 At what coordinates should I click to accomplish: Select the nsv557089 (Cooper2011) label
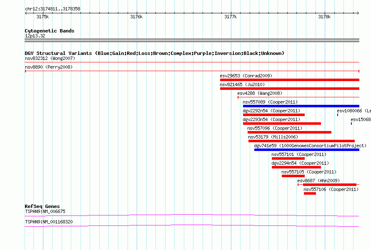(x=270, y=102)
